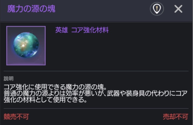Click the purple border of the item icon
Viewport: 193px width, 125px height.
click(7, 46)
